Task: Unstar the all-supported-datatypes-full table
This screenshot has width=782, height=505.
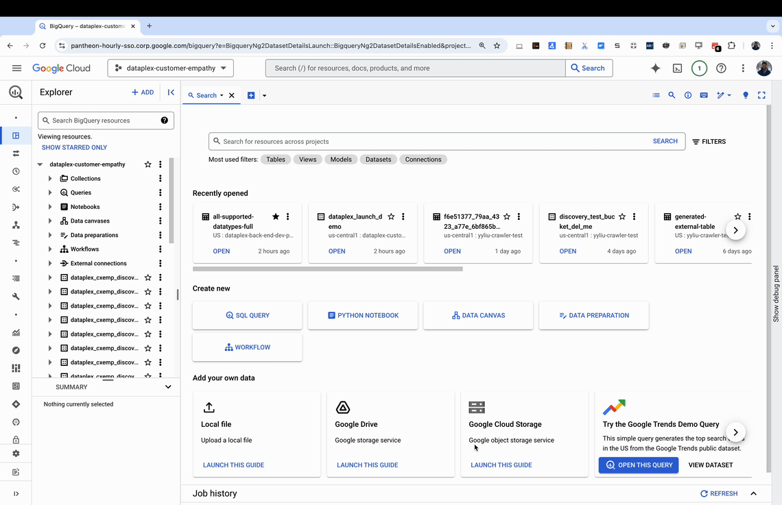Action: coord(276,217)
